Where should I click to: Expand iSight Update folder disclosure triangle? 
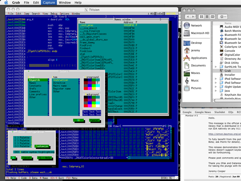tap(216, 87)
